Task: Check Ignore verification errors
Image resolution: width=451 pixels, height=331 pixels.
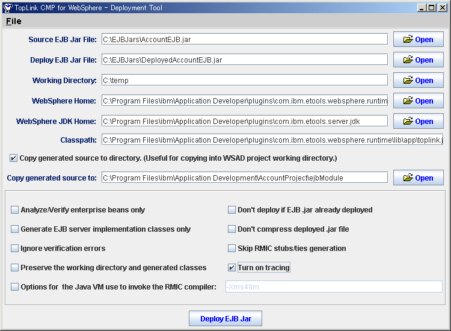Action: pyautogui.click(x=14, y=248)
